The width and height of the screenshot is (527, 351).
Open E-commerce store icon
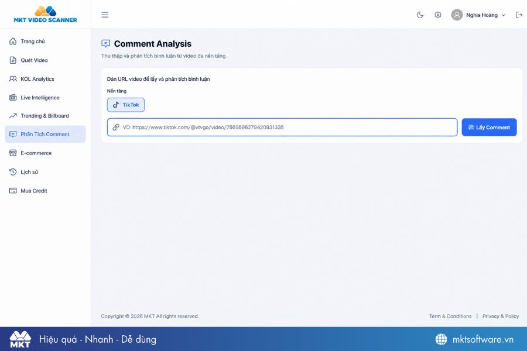pos(13,153)
